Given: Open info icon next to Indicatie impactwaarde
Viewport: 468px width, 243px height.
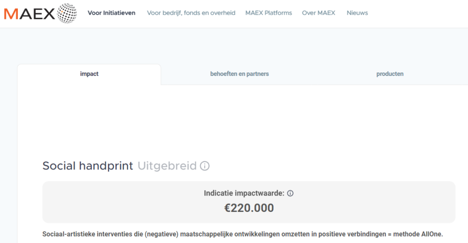Looking at the screenshot, I should [290, 193].
